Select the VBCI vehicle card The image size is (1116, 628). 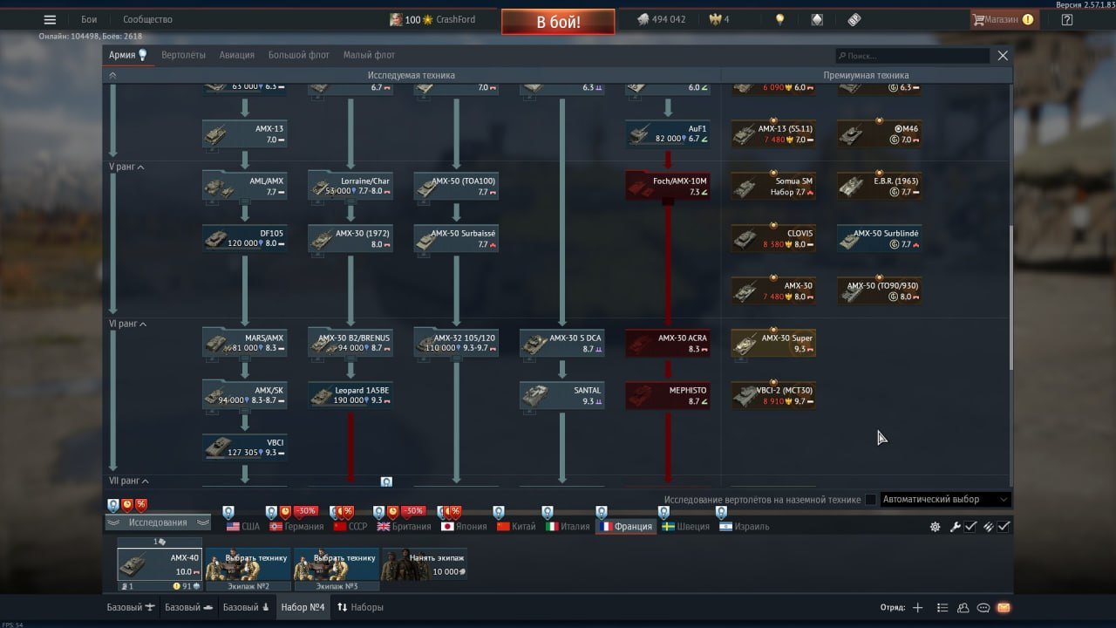(x=244, y=448)
